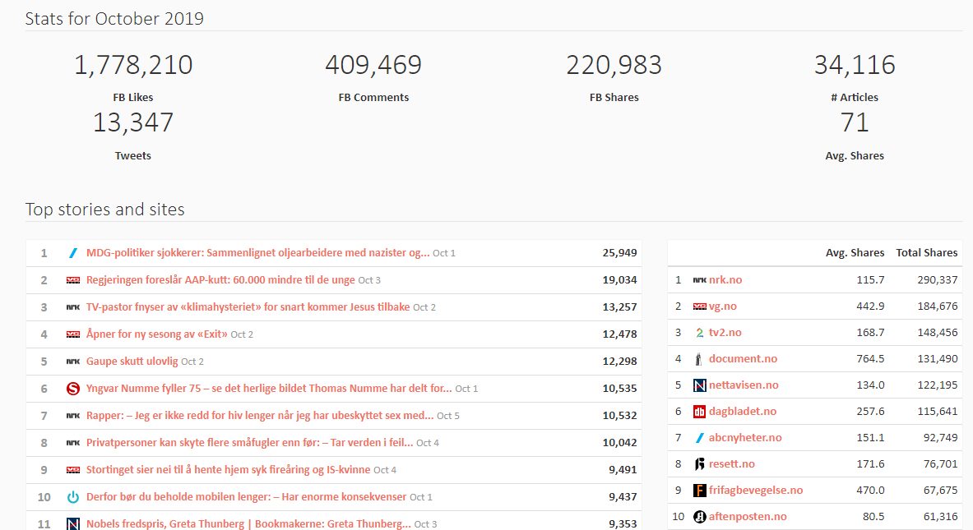
Task: Open the vg.no site link
Action: pyautogui.click(x=722, y=306)
